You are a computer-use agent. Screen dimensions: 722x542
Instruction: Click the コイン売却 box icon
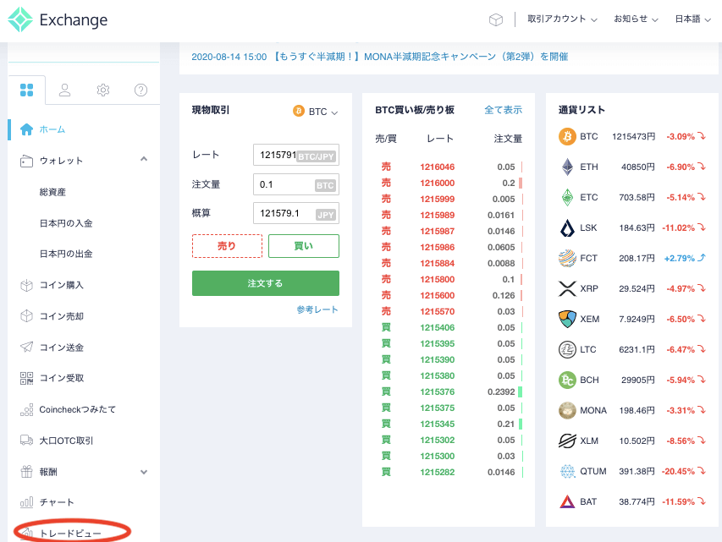(x=27, y=316)
